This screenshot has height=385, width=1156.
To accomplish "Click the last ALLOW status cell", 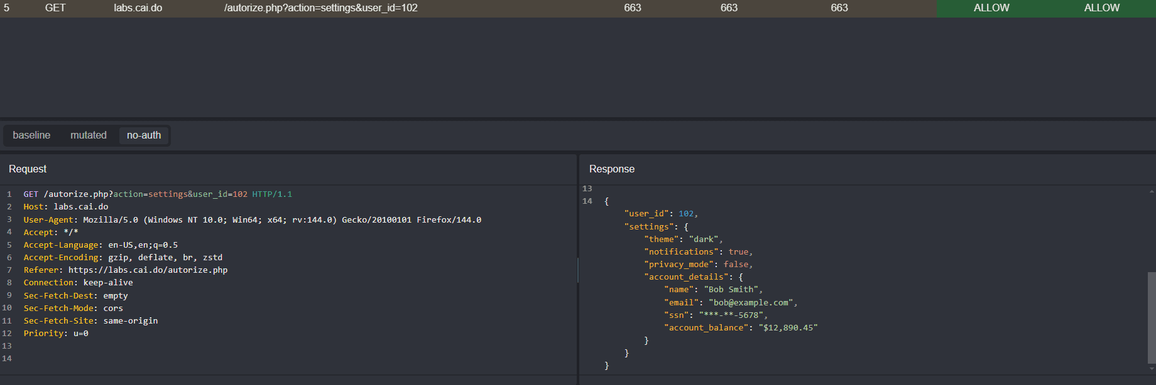I will [1101, 8].
